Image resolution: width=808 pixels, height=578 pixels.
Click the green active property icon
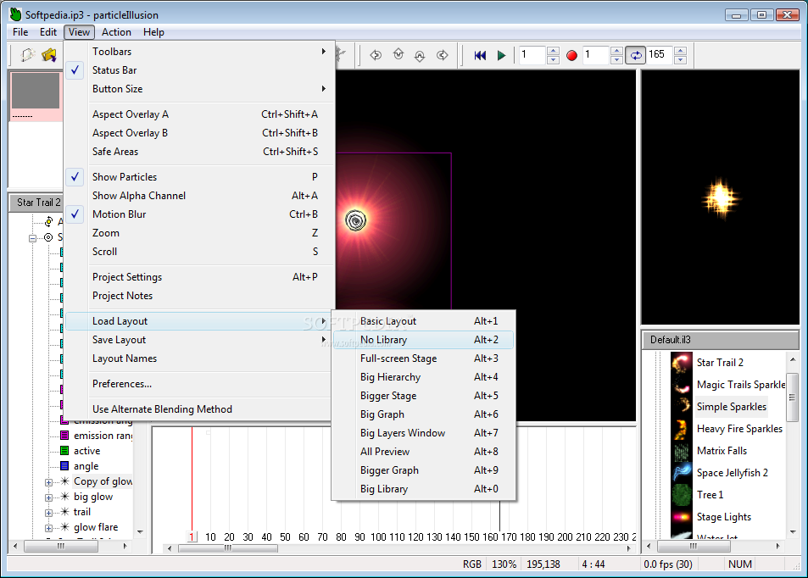click(x=64, y=451)
